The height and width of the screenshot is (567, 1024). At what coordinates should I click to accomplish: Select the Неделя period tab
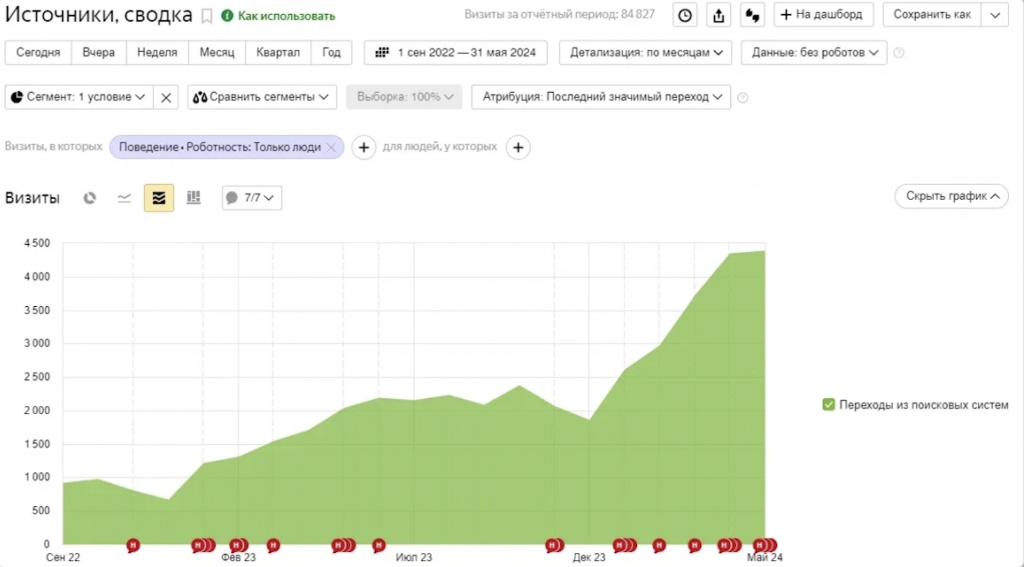(x=157, y=52)
